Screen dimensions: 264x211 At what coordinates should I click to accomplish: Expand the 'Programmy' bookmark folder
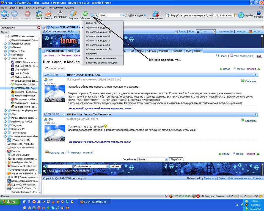(5, 125)
